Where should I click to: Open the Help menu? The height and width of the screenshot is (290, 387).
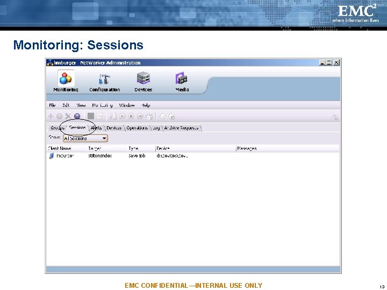146,105
